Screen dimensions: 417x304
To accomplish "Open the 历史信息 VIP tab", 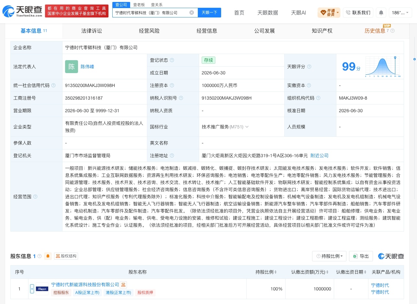I will coord(375,31).
